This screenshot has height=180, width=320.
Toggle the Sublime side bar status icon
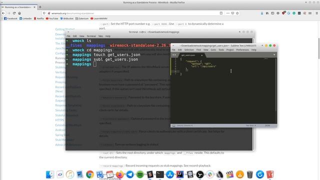(173, 125)
